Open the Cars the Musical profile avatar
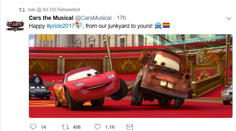Image resolution: width=236 pixels, height=131 pixels. click(15, 25)
